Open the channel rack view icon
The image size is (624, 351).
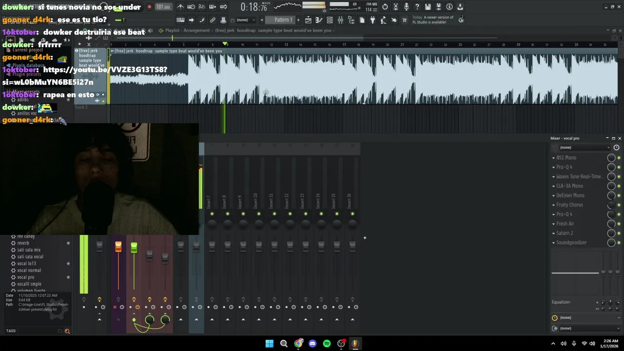(x=330, y=20)
